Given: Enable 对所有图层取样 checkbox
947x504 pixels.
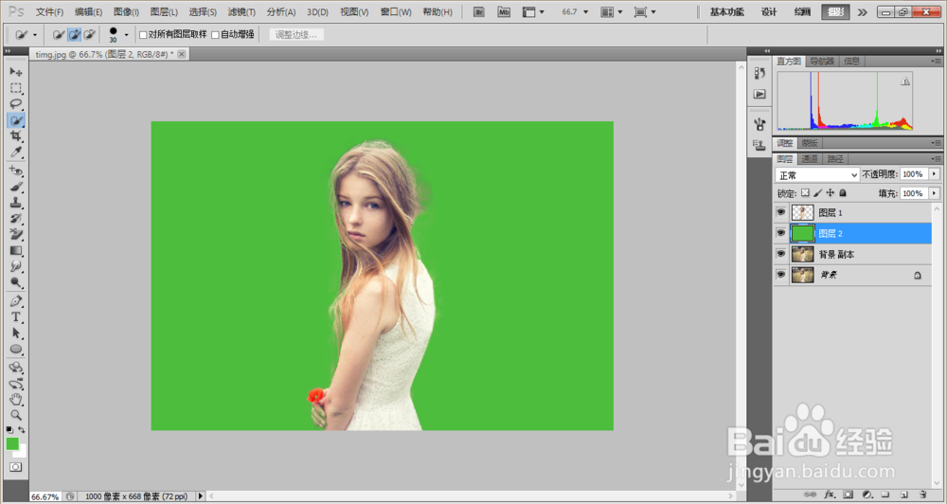Looking at the screenshot, I should tap(143, 35).
